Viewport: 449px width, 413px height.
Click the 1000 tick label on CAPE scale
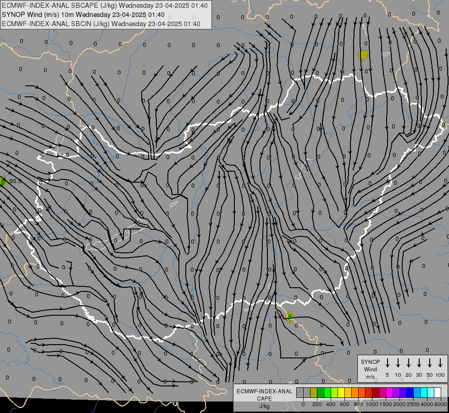(x=372, y=404)
